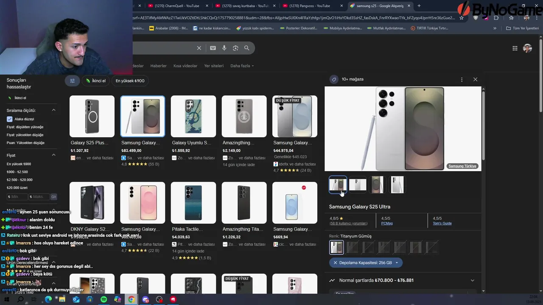Click the Maks price input field
543x305 pixels.
(39, 197)
